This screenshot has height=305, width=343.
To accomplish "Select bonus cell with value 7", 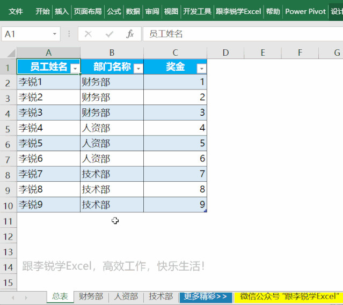I will pos(175,174).
